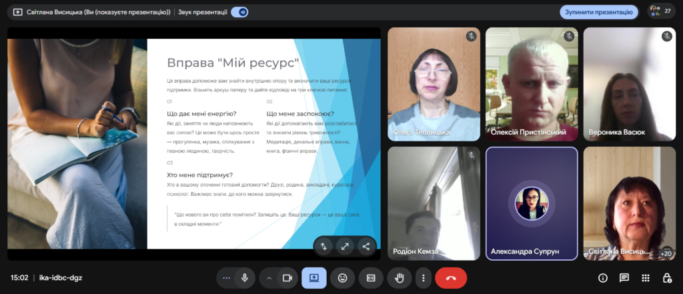Open audio settings via three-dots next to mic

226,278
